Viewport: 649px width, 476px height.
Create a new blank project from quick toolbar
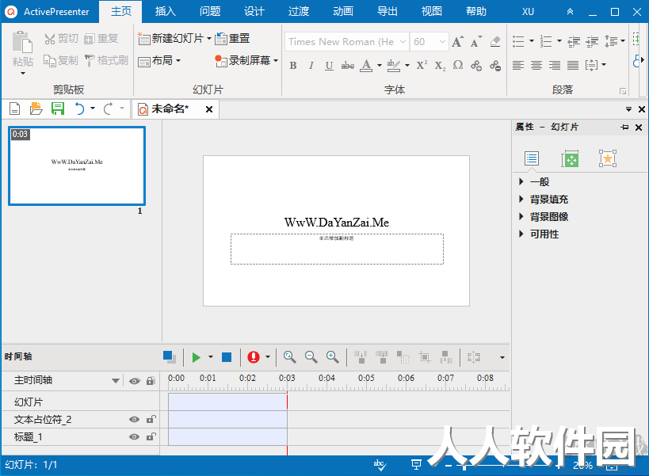[14, 109]
